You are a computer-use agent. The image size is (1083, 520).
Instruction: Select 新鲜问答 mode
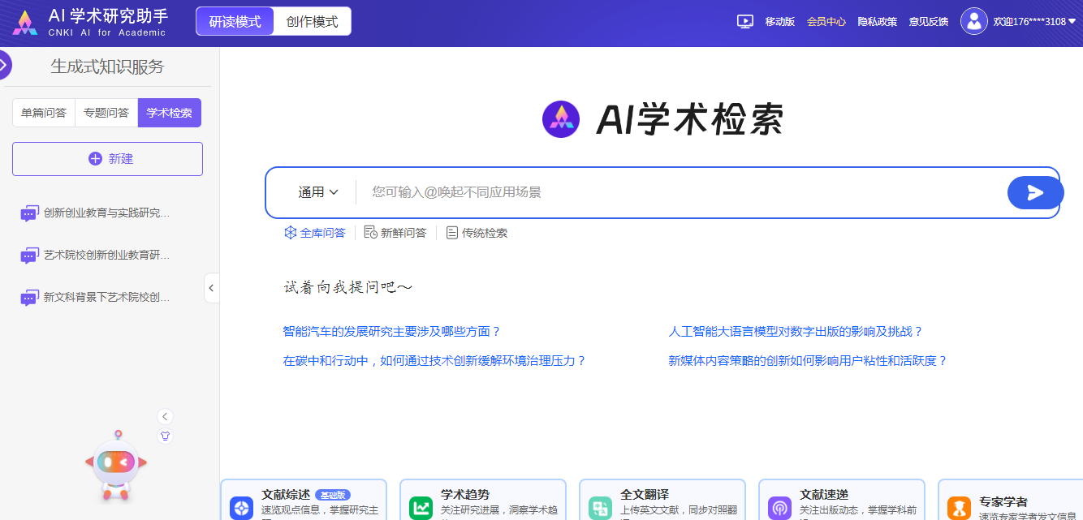click(x=395, y=233)
